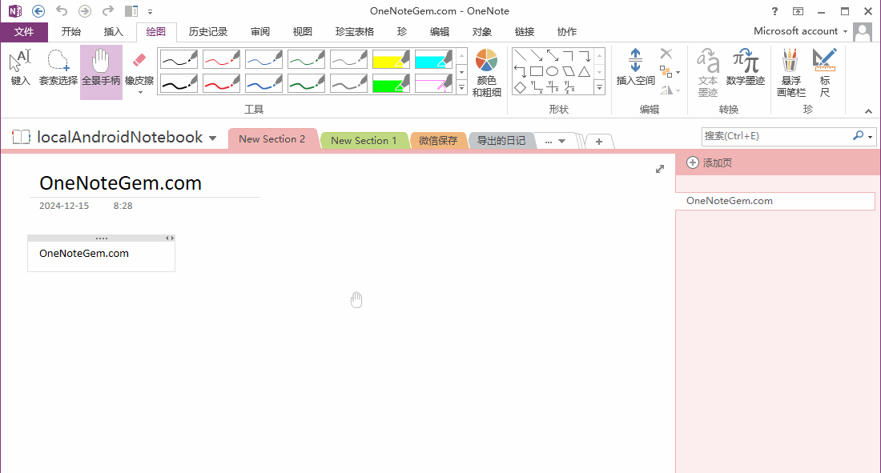This screenshot has width=881, height=473.
Task: Switch to the 视图 ribbon tab
Action: click(302, 32)
